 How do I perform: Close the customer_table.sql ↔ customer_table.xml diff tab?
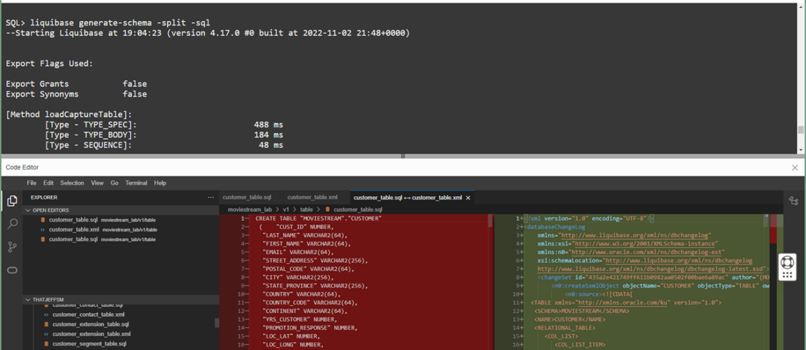[x=468, y=197]
